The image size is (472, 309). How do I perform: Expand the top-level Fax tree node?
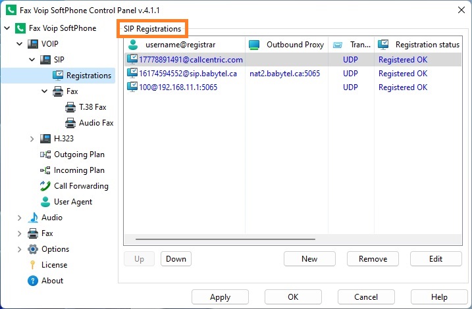tap(20, 233)
